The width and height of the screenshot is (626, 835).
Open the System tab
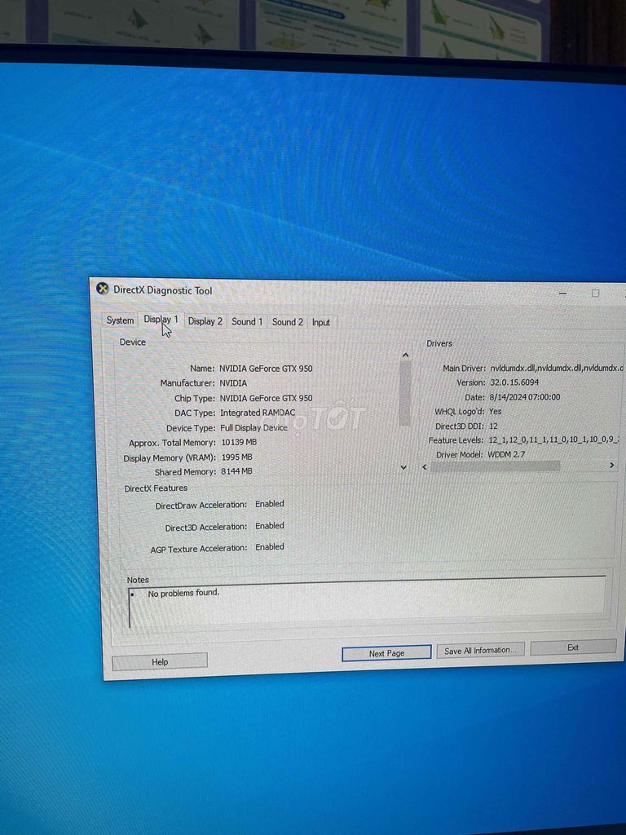click(120, 320)
